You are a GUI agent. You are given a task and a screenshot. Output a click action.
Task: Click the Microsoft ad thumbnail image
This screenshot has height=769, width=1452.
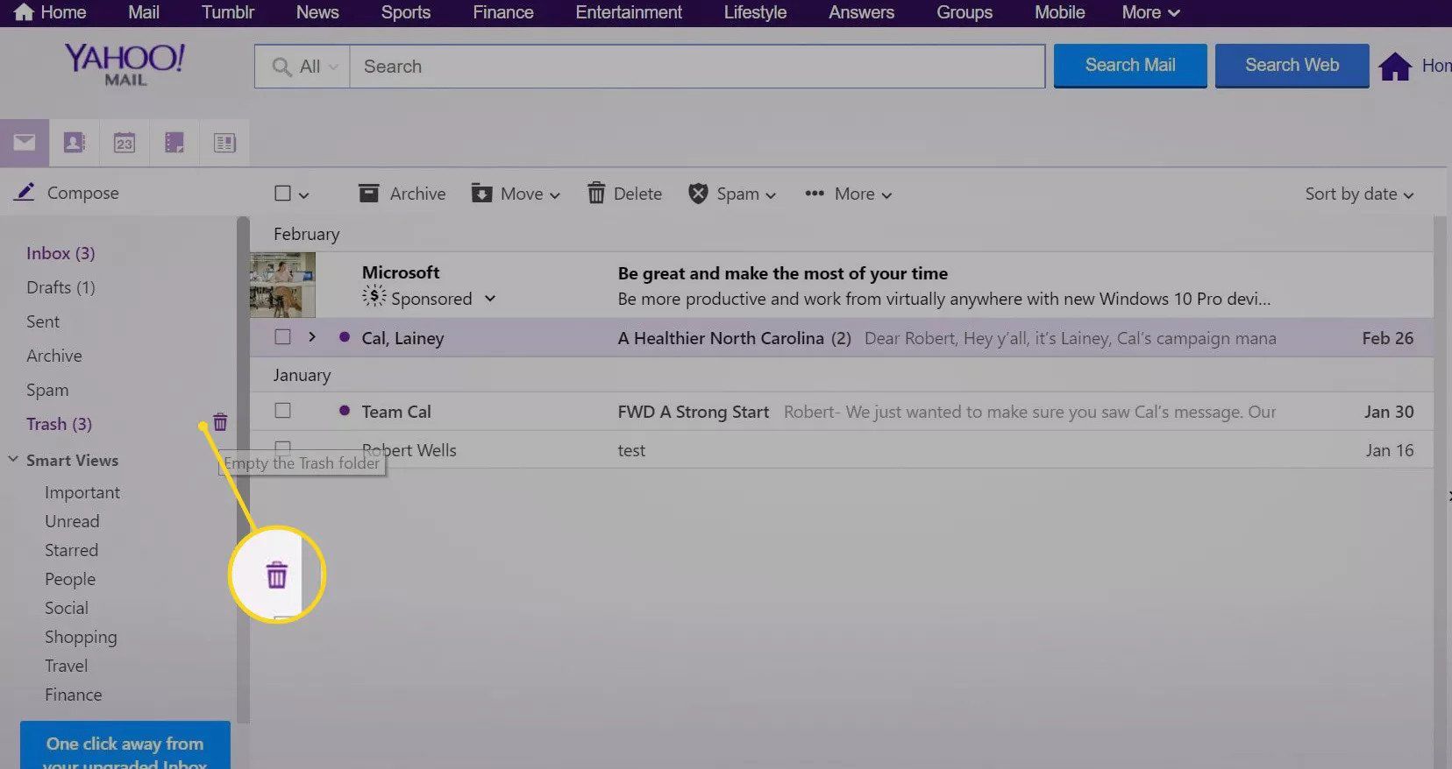[x=282, y=285]
